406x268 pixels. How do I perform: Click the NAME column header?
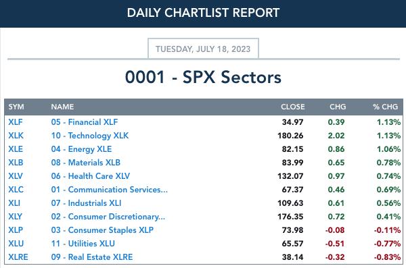click(x=62, y=107)
